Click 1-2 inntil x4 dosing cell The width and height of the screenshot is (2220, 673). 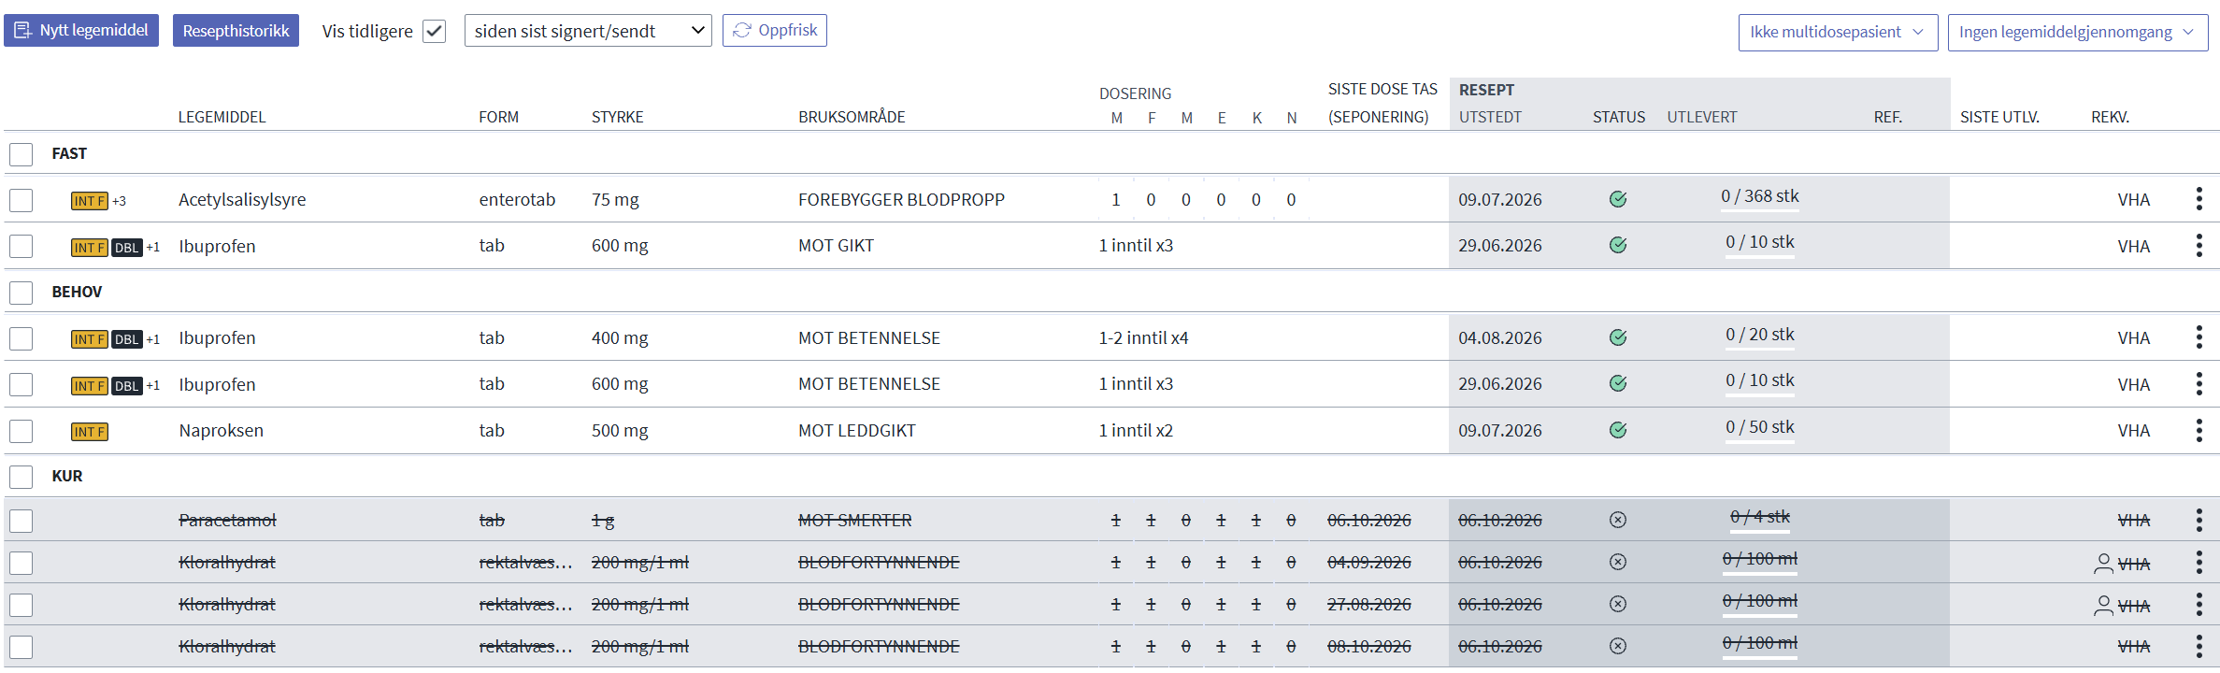pos(1143,337)
